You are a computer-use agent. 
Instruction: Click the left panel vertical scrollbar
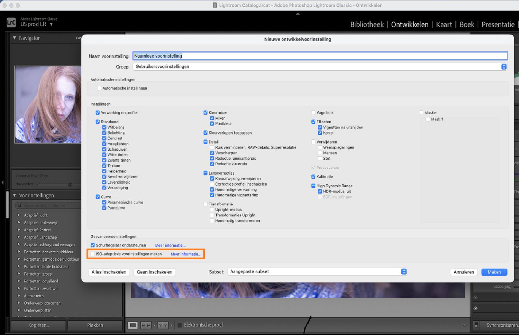pos(7,204)
